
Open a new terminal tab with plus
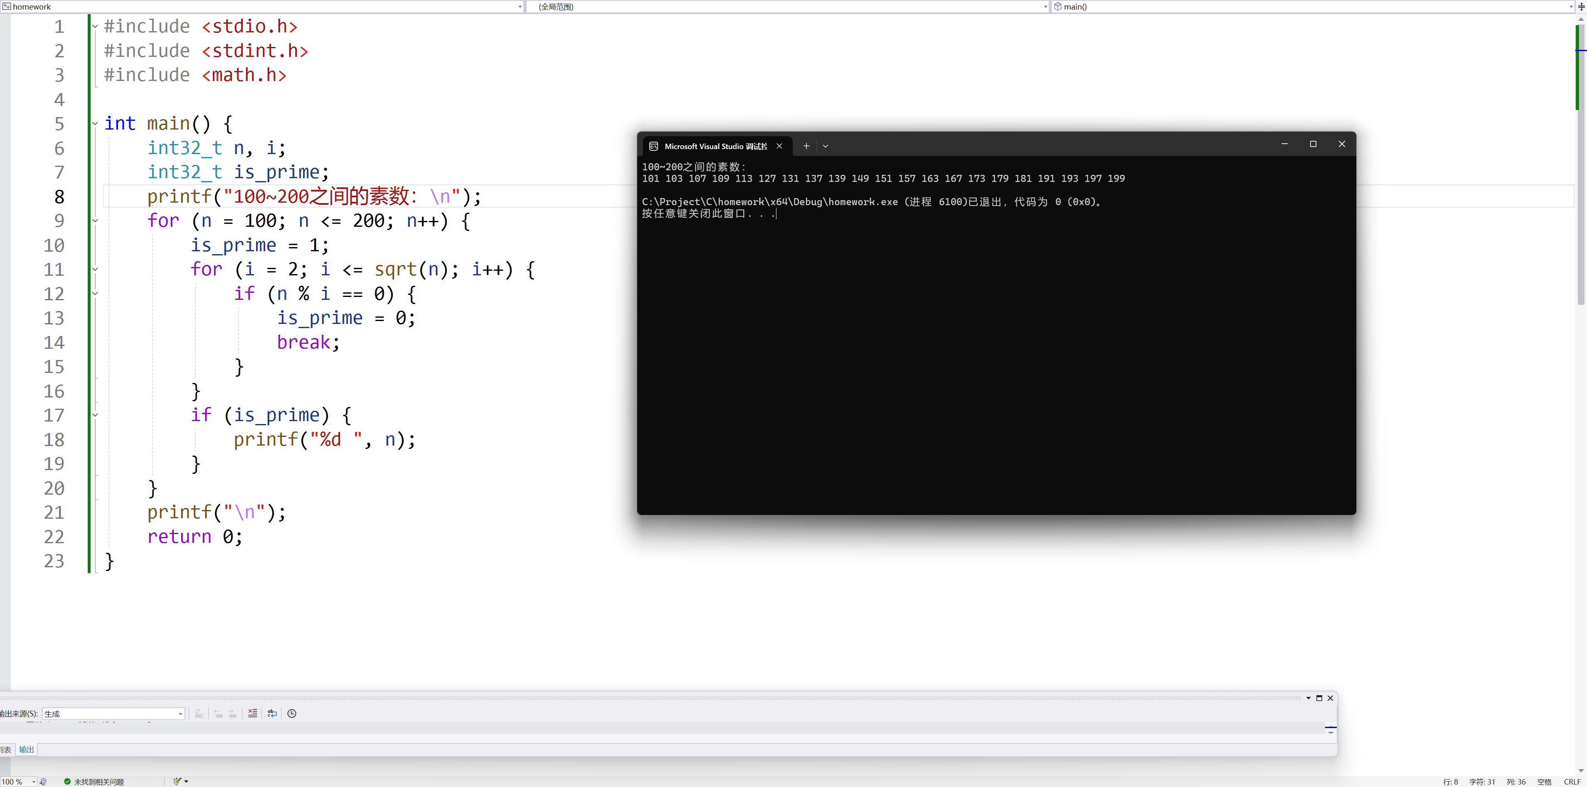[806, 146]
